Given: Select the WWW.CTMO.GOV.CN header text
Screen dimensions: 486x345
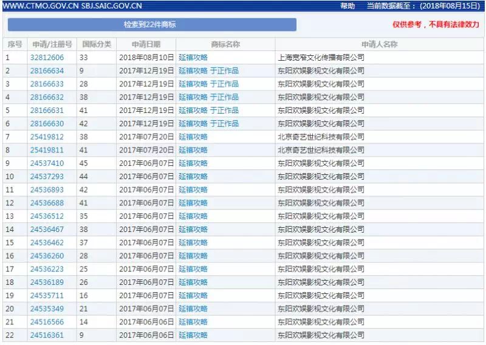Looking at the screenshot, I should (40, 6).
